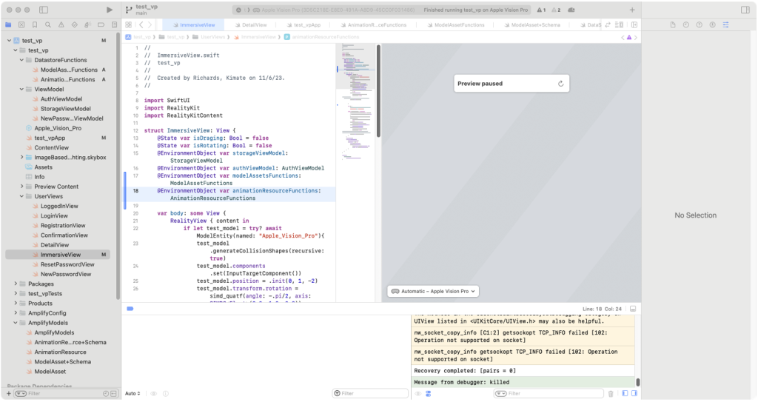The image size is (758, 402).
Task: Toggle the minimap-side bottom panel button near Line 18
Action: point(633,309)
